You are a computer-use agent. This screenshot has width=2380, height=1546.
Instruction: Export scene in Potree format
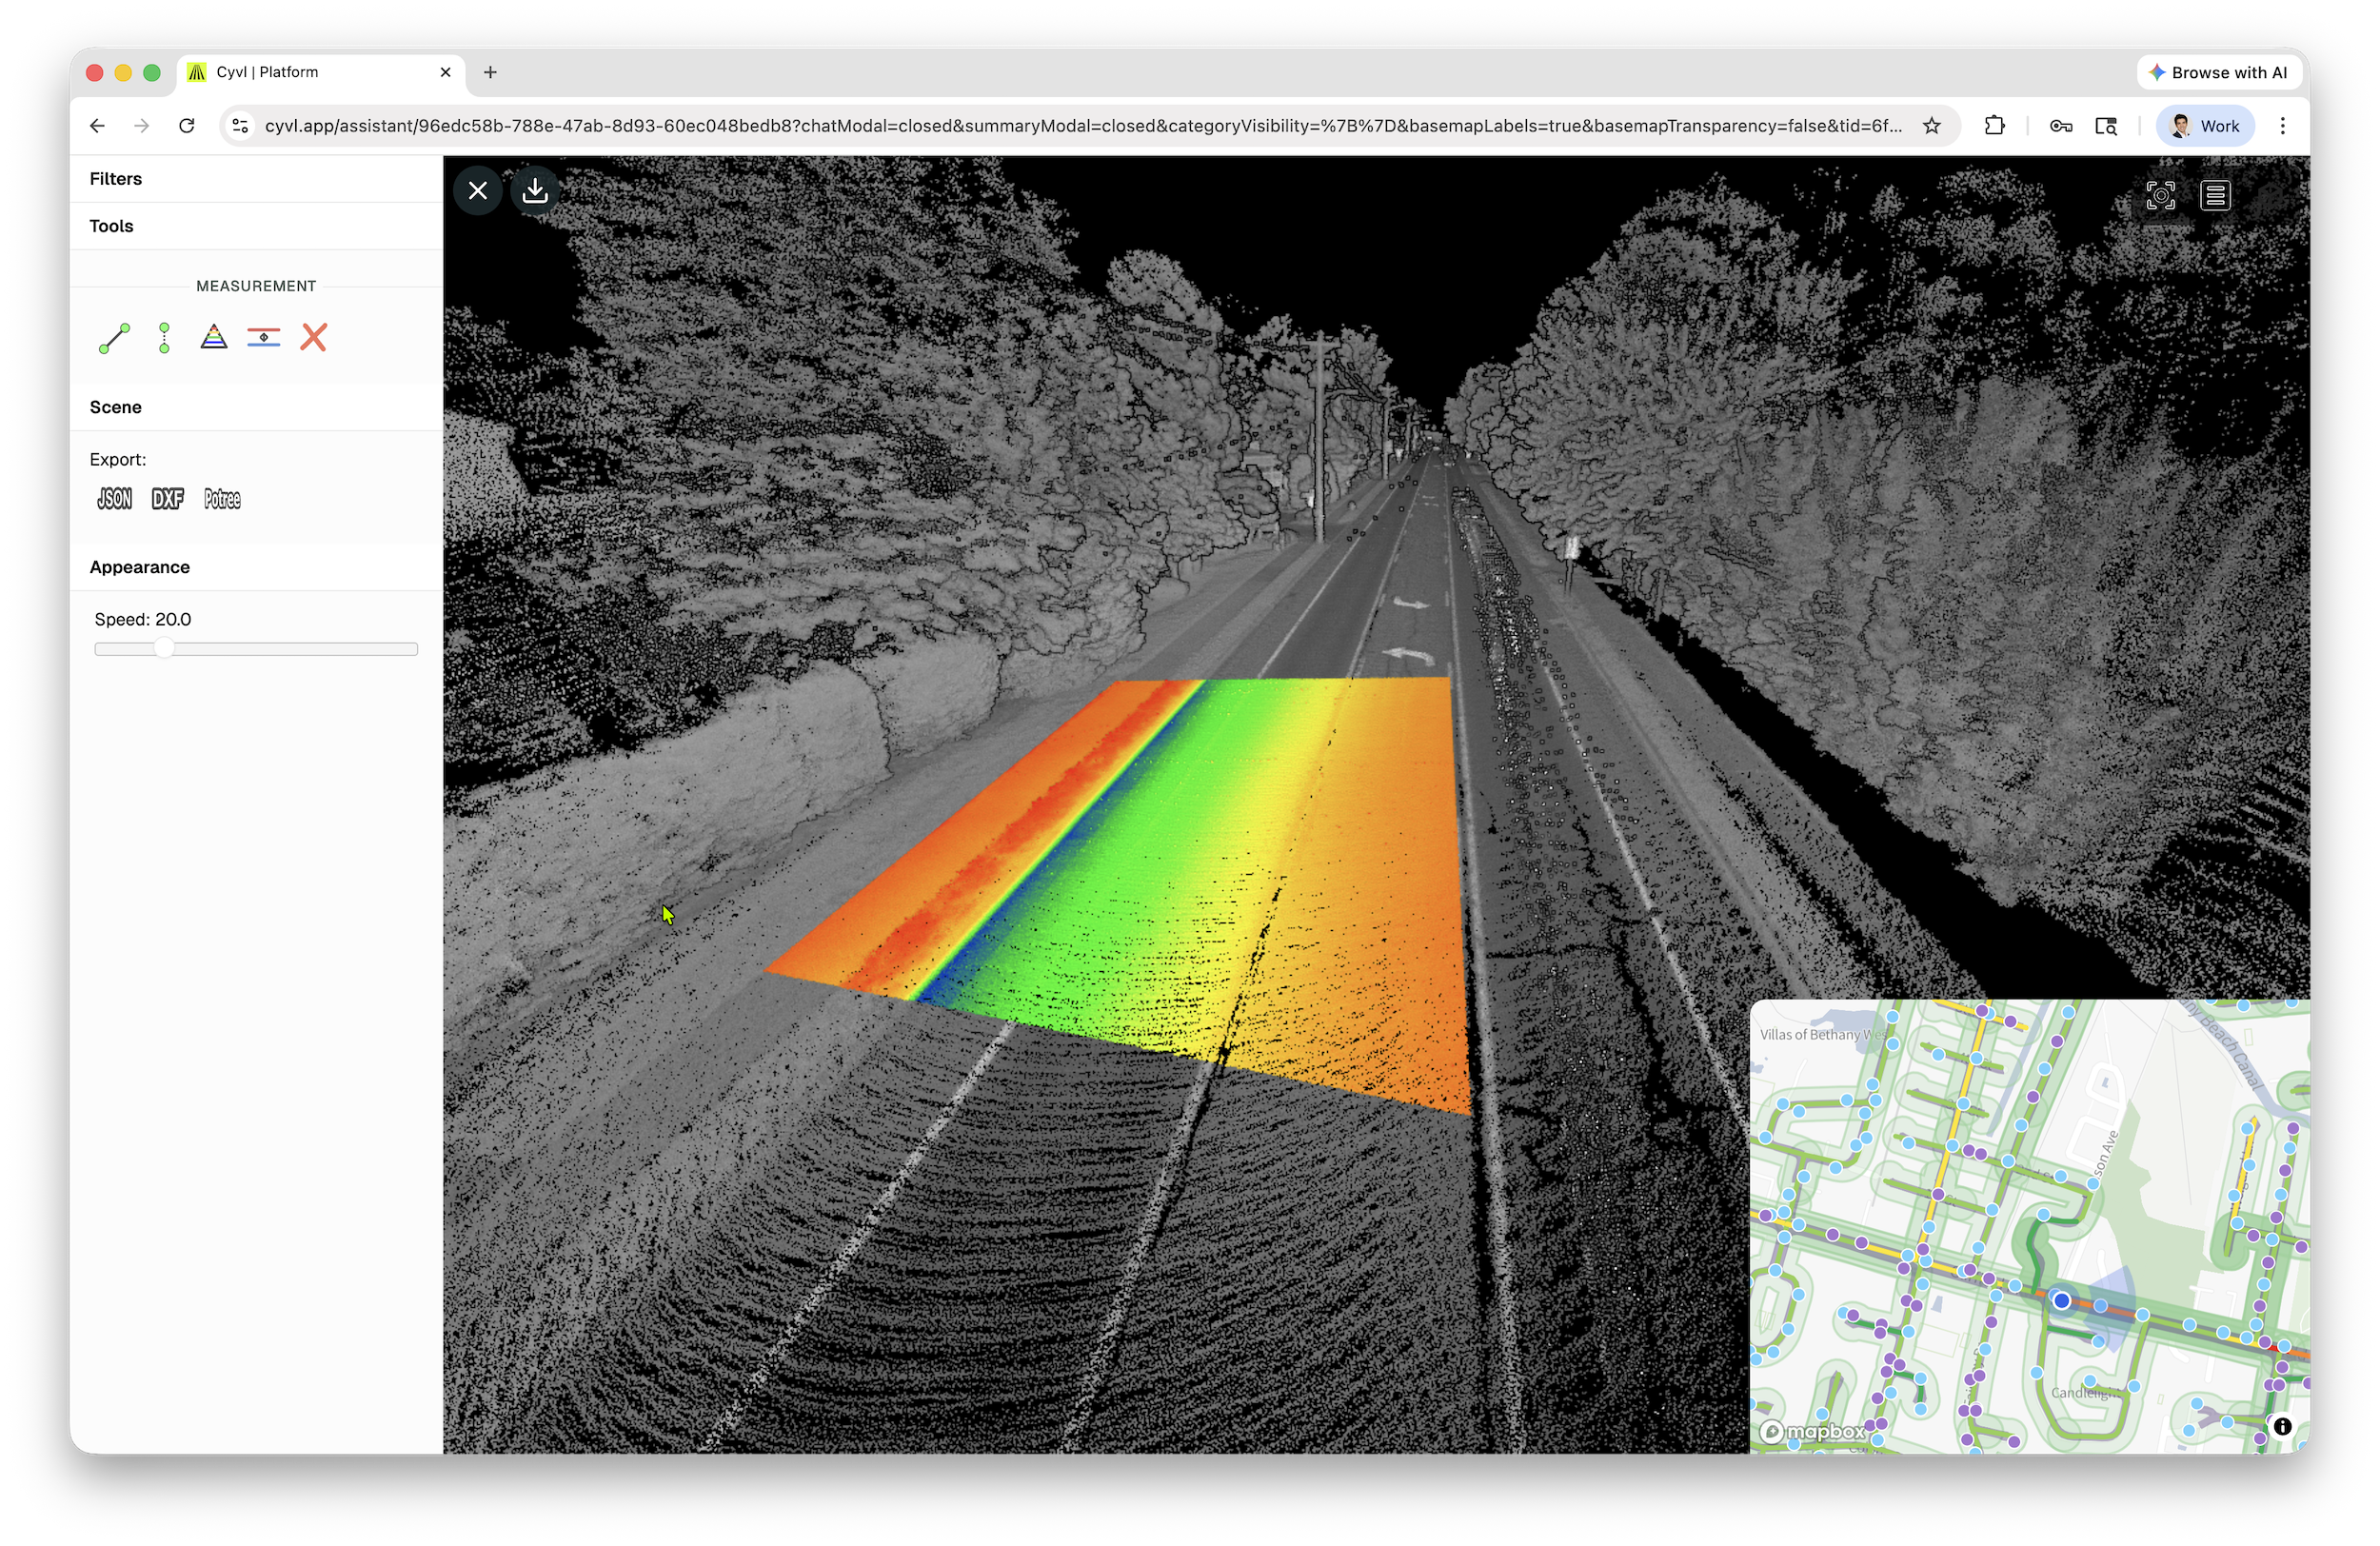(x=222, y=499)
